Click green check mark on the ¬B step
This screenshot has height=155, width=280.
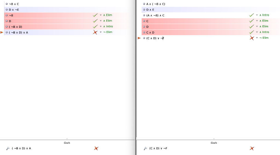(95, 15)
